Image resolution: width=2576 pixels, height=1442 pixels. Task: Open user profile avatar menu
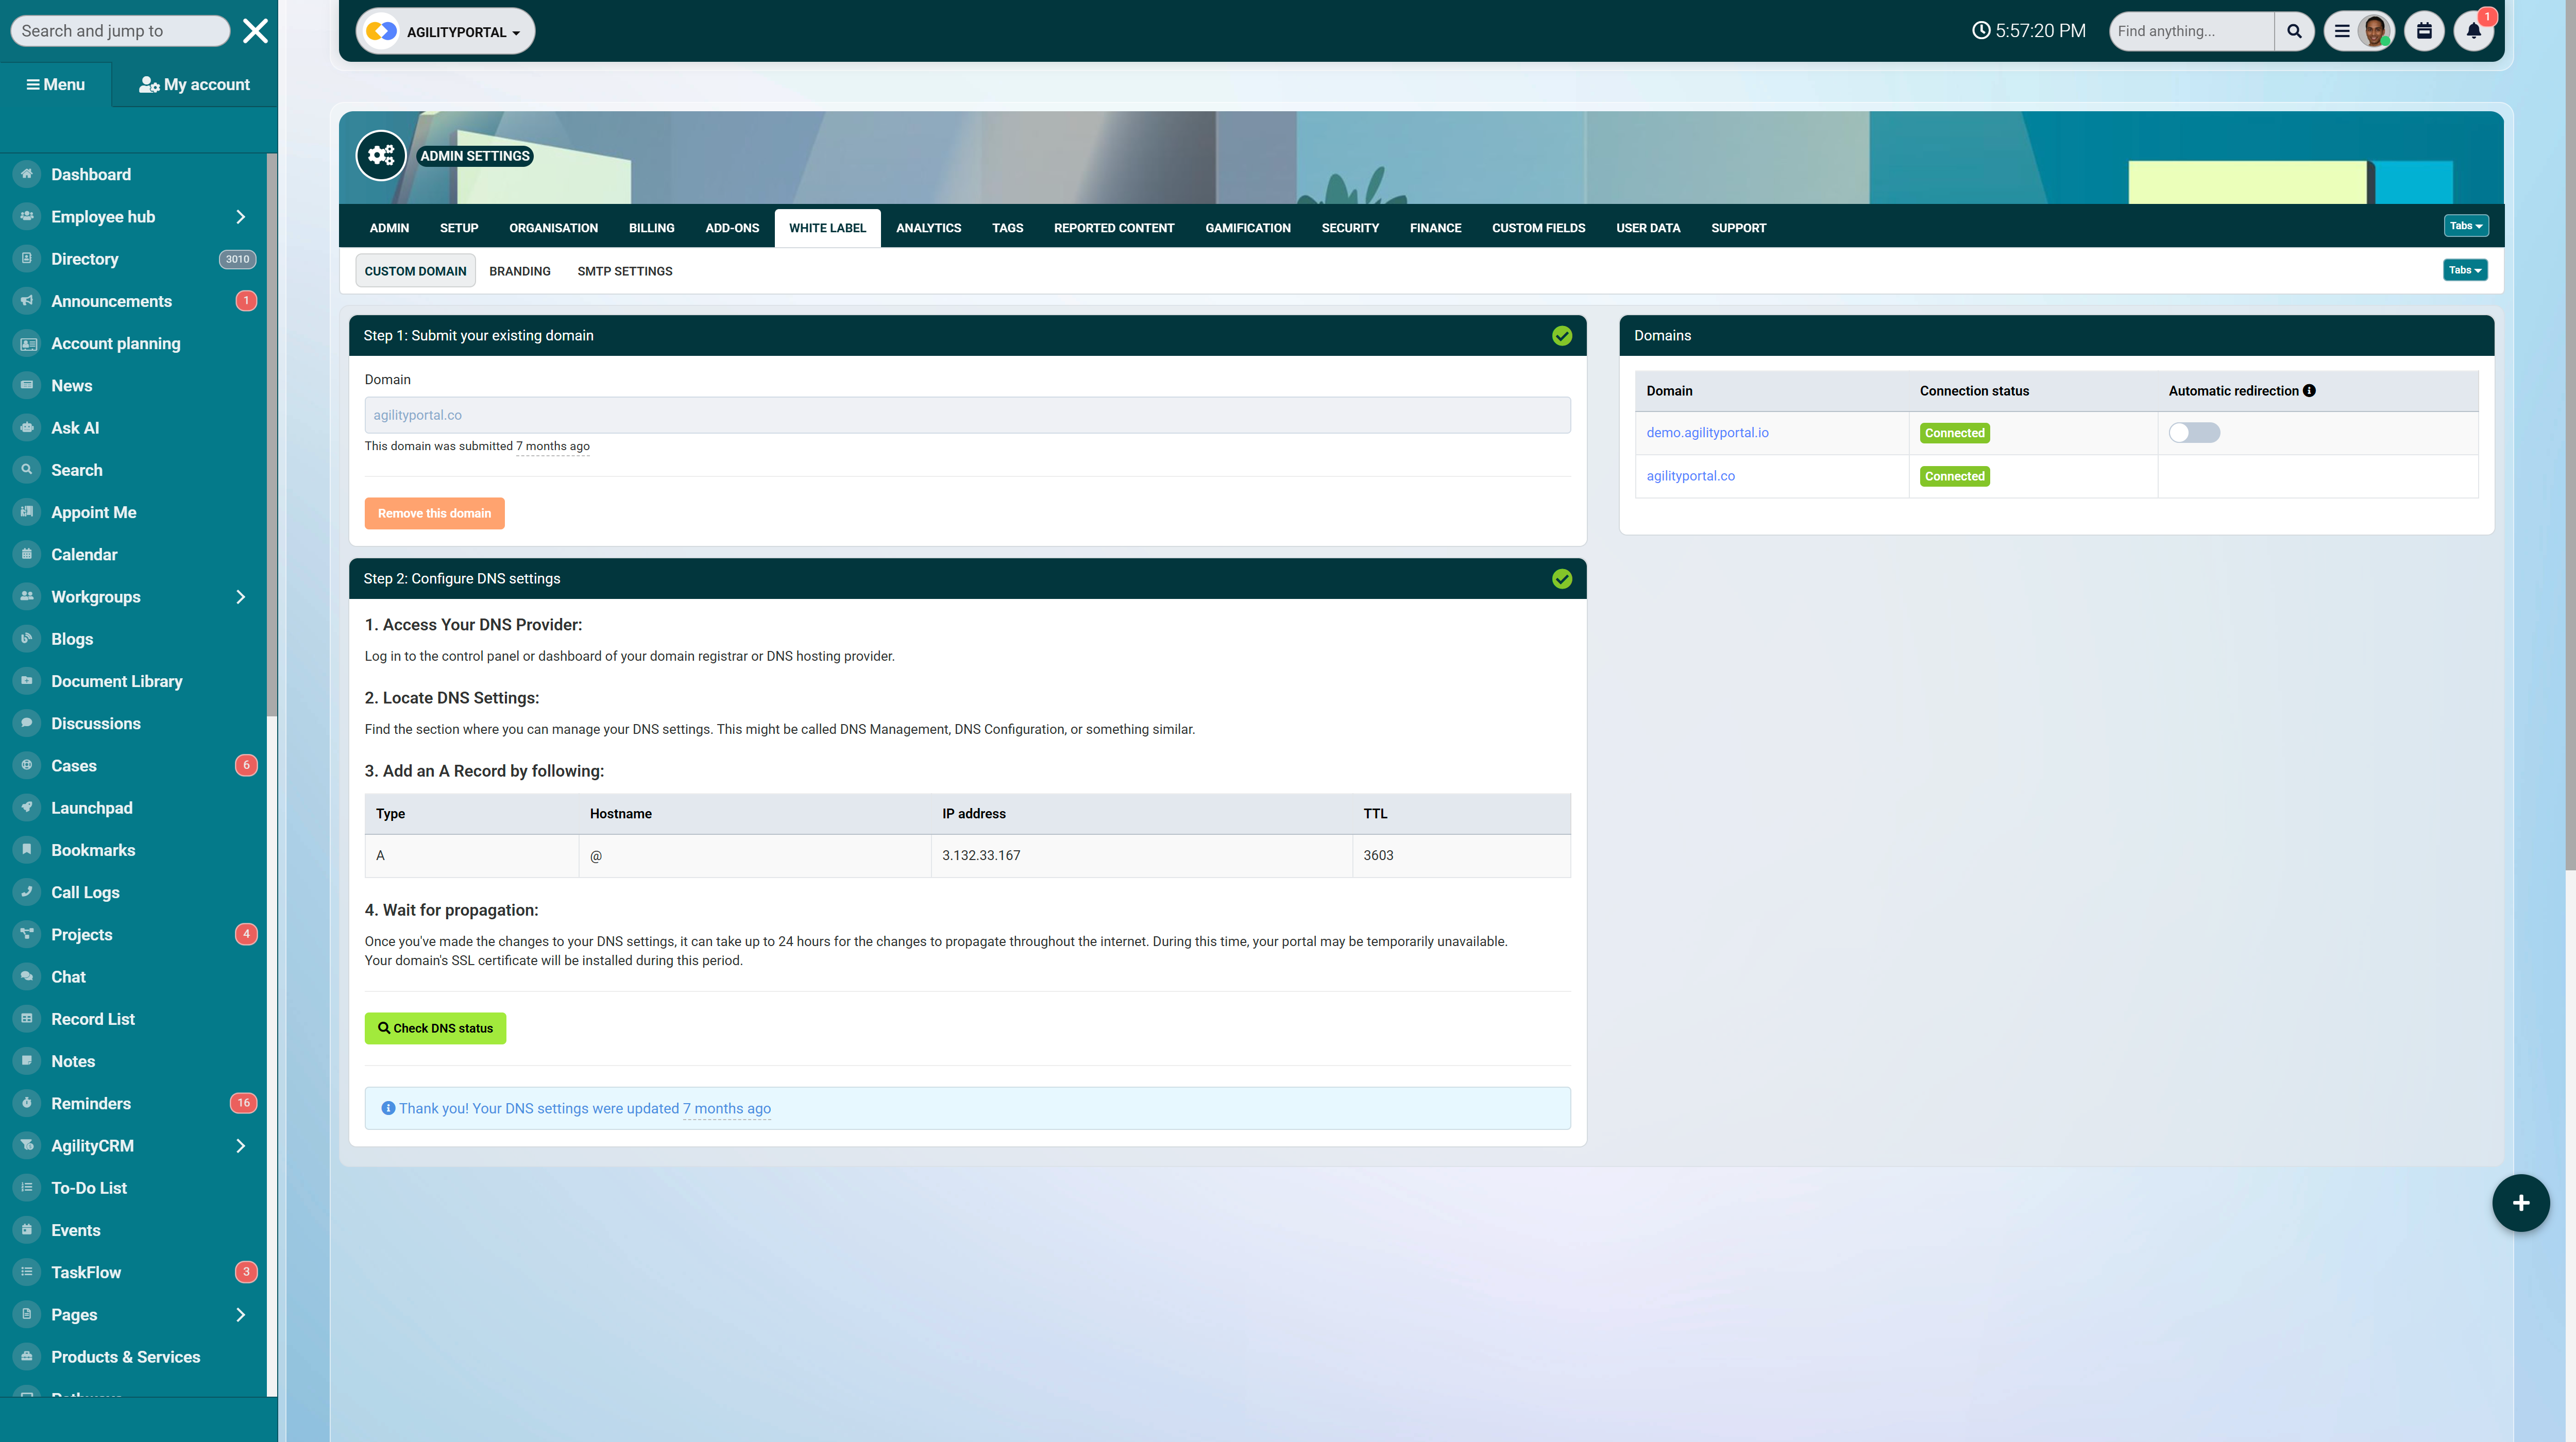click(2373, 31)
